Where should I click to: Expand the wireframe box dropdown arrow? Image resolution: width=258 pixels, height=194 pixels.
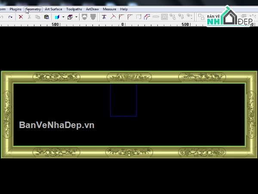tap(77, 17)
